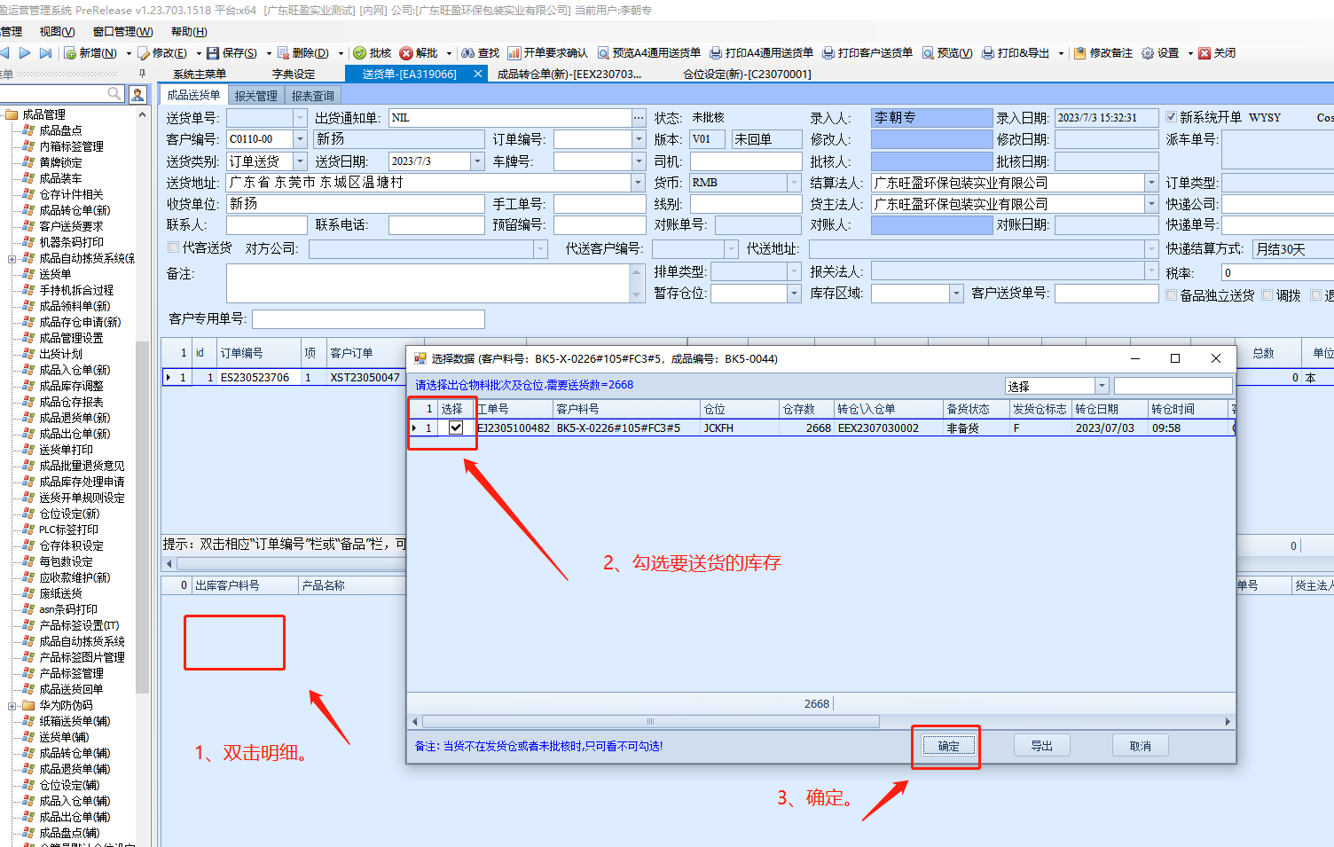Switch to 仓位设定(新)-[C23070001] tab

747,75
